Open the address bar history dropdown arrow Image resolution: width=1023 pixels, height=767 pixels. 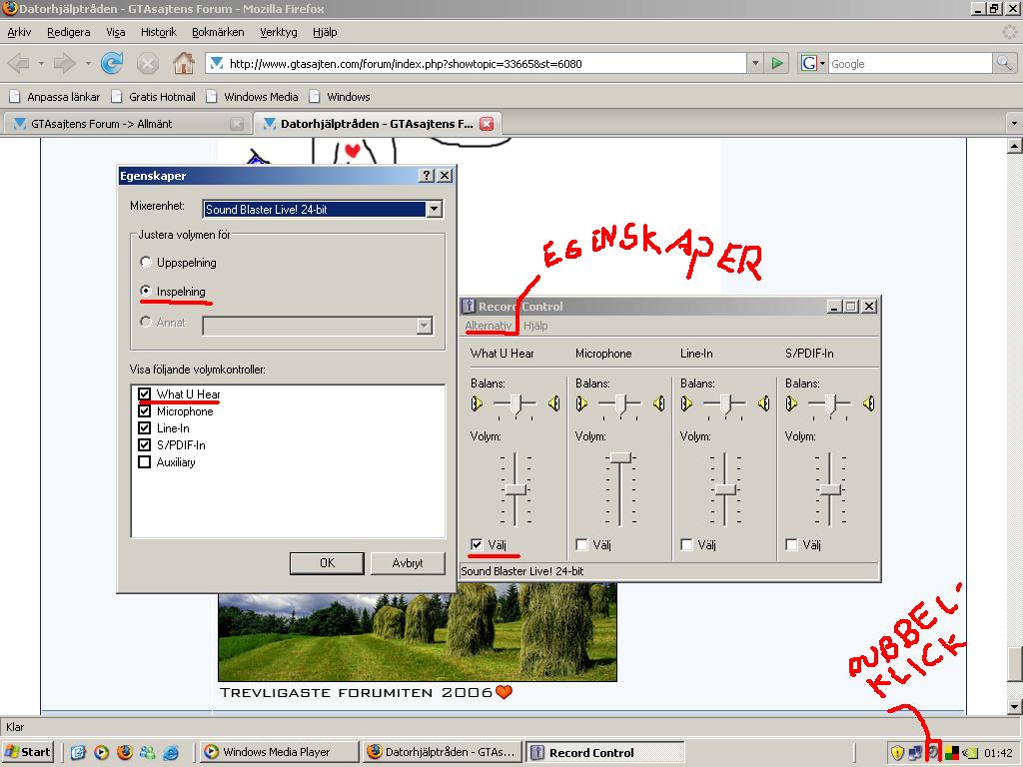(755, 63)
